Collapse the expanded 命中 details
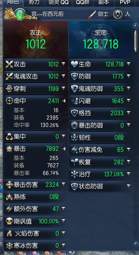This screenshot has height=255, width=139. tap(64, 101)
